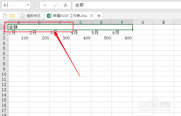Click cell containing 4月

(81, 33)
